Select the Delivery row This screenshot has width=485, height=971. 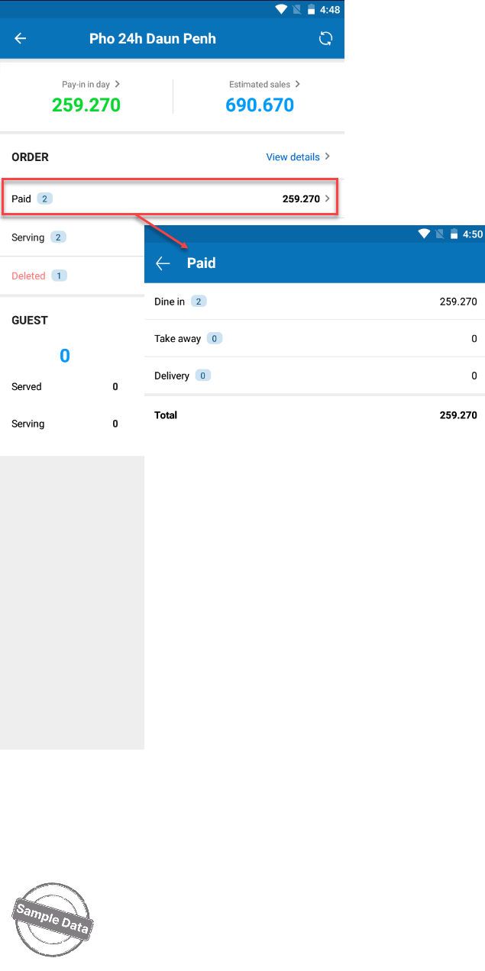tap(315, 376)
